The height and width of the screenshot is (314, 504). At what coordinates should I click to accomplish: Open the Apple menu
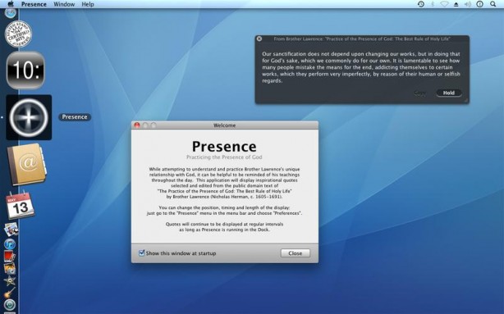click(11, 4)
